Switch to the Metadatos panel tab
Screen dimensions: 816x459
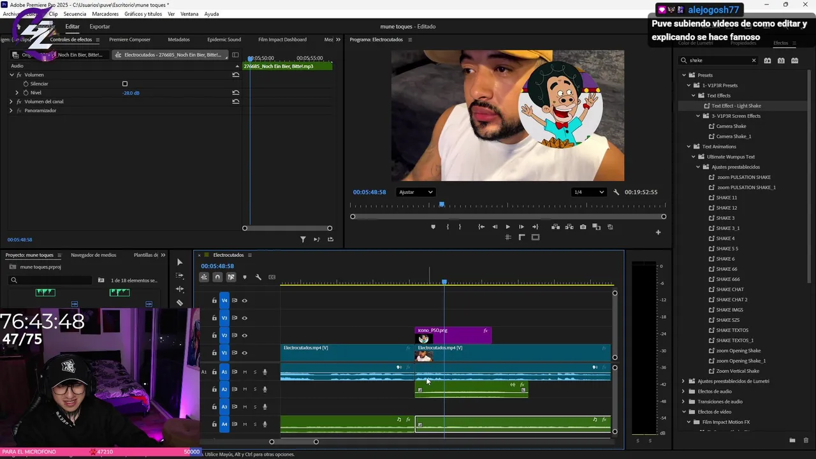tap(178, 40)
